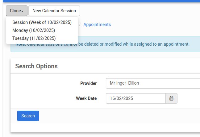This screenshot has width=200, height=137.
Task: Click the breadcrumb slash before Appointments
Action: 80,25
